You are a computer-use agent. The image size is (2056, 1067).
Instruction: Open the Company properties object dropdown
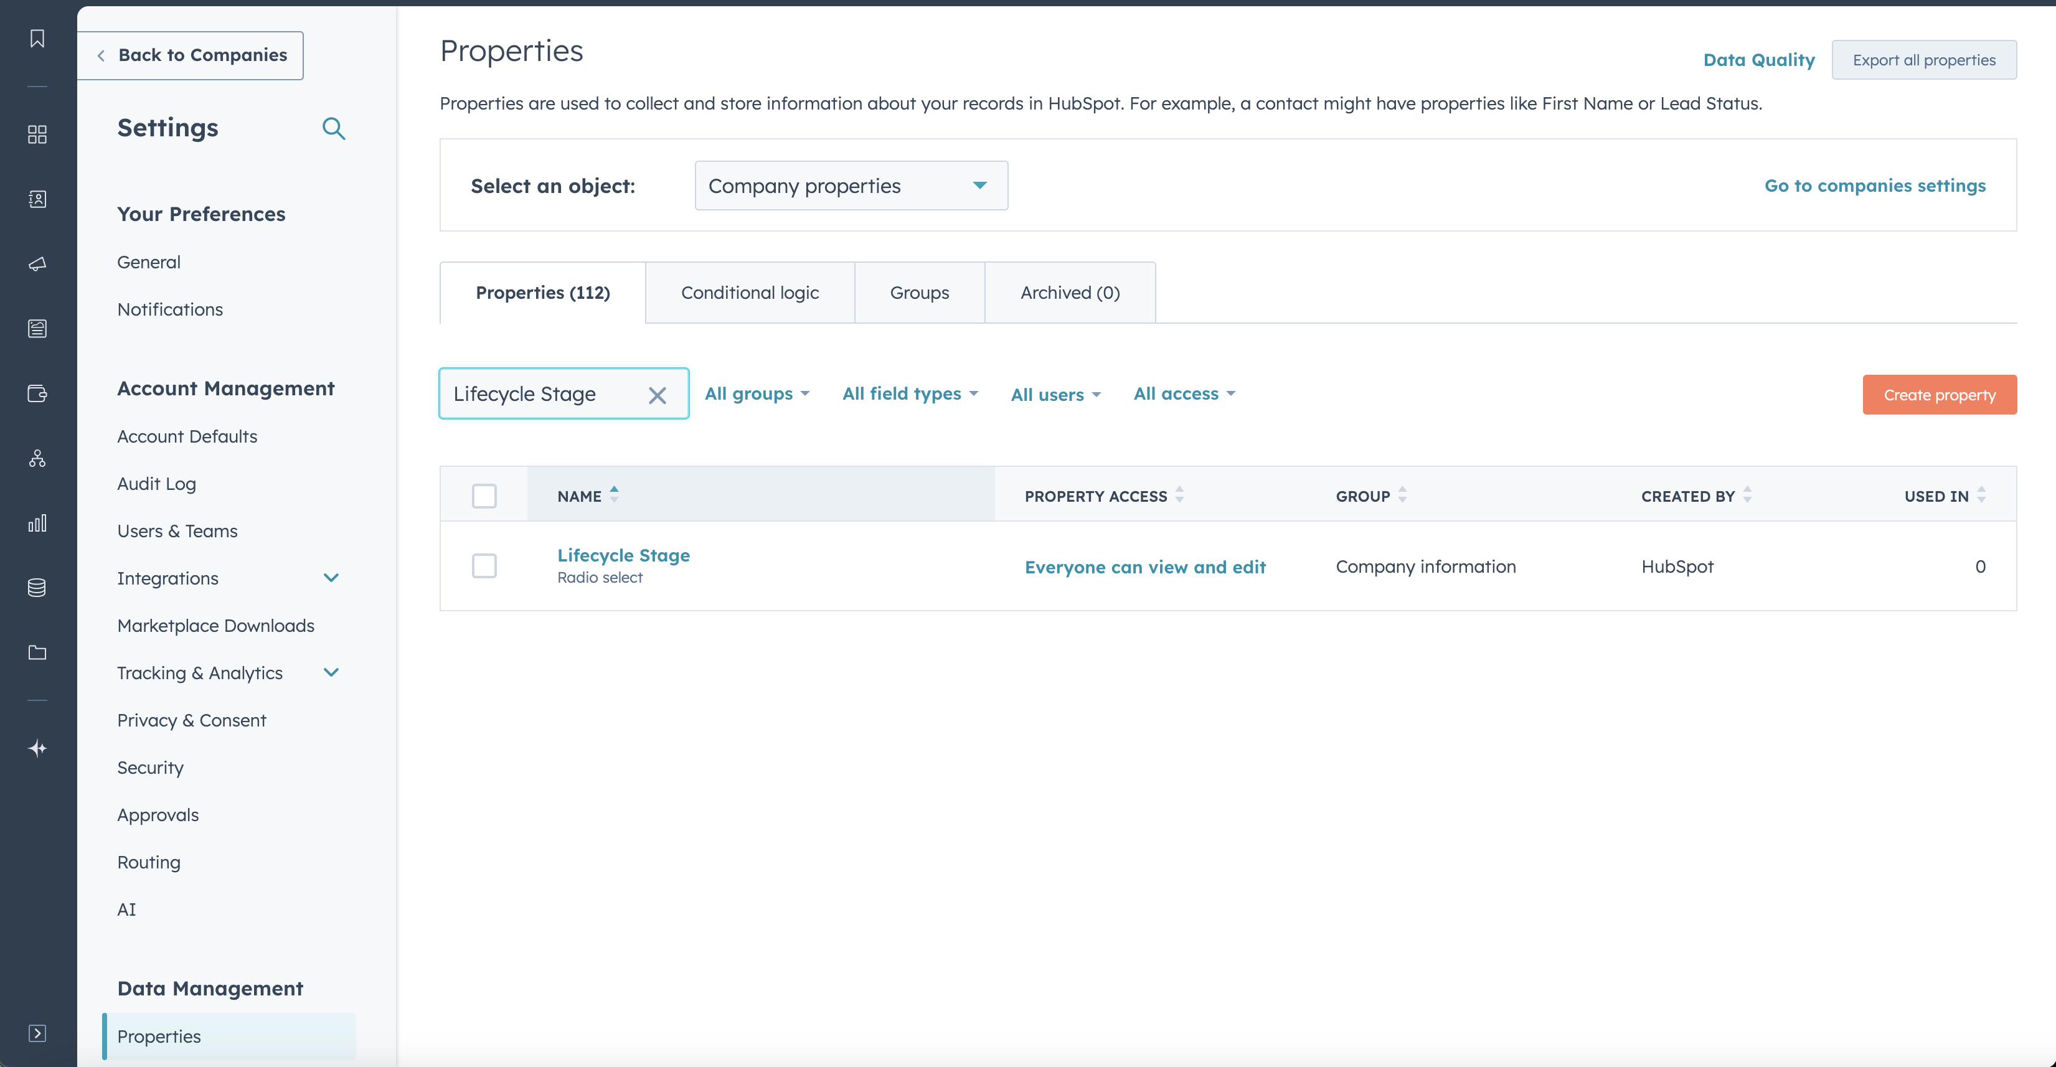click(x=851, y=186)
